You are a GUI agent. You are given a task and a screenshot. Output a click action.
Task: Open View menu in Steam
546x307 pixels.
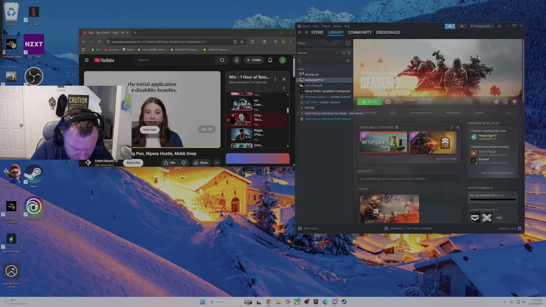point(316,26)
